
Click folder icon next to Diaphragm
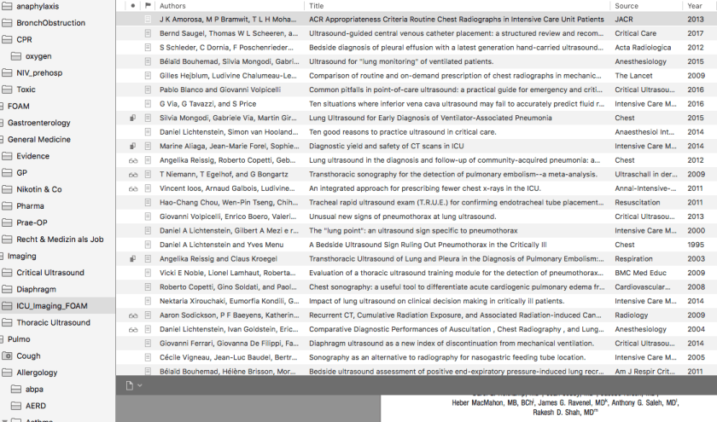pyautogui.click(x=8, y=288)
